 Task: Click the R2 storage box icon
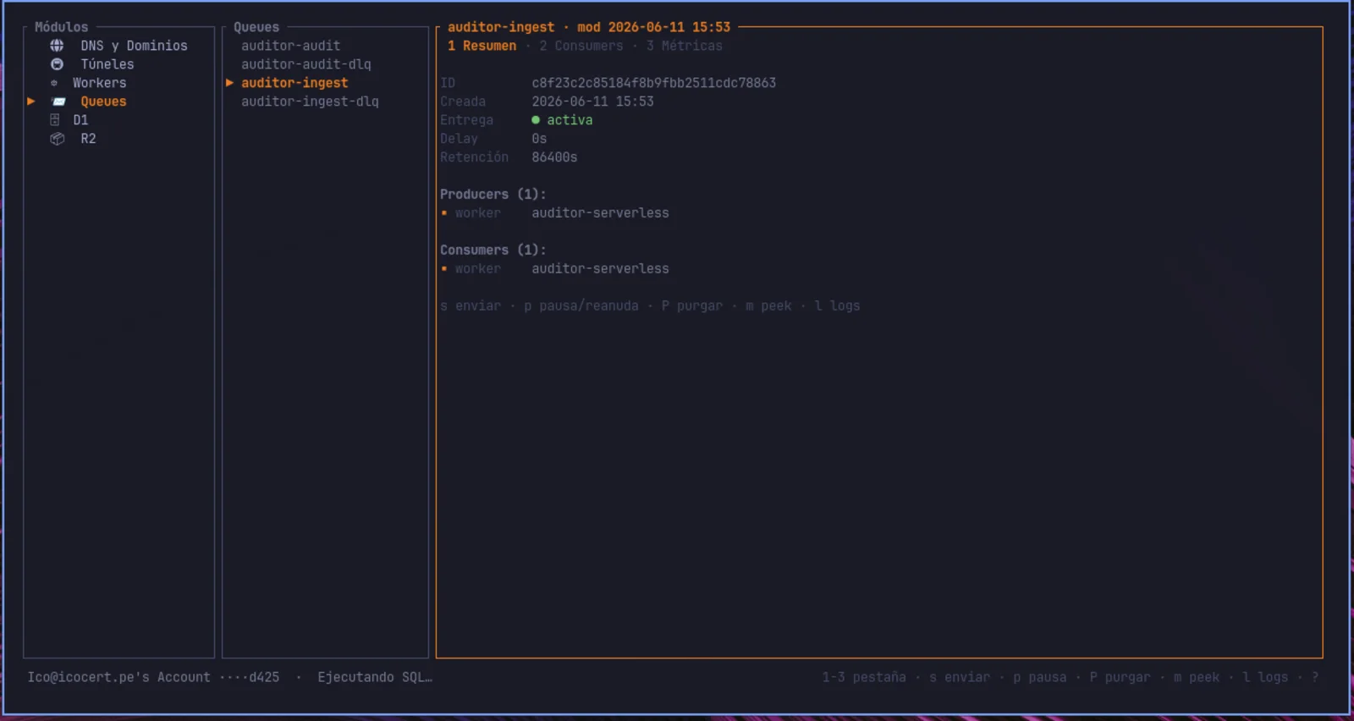[57, 139]
